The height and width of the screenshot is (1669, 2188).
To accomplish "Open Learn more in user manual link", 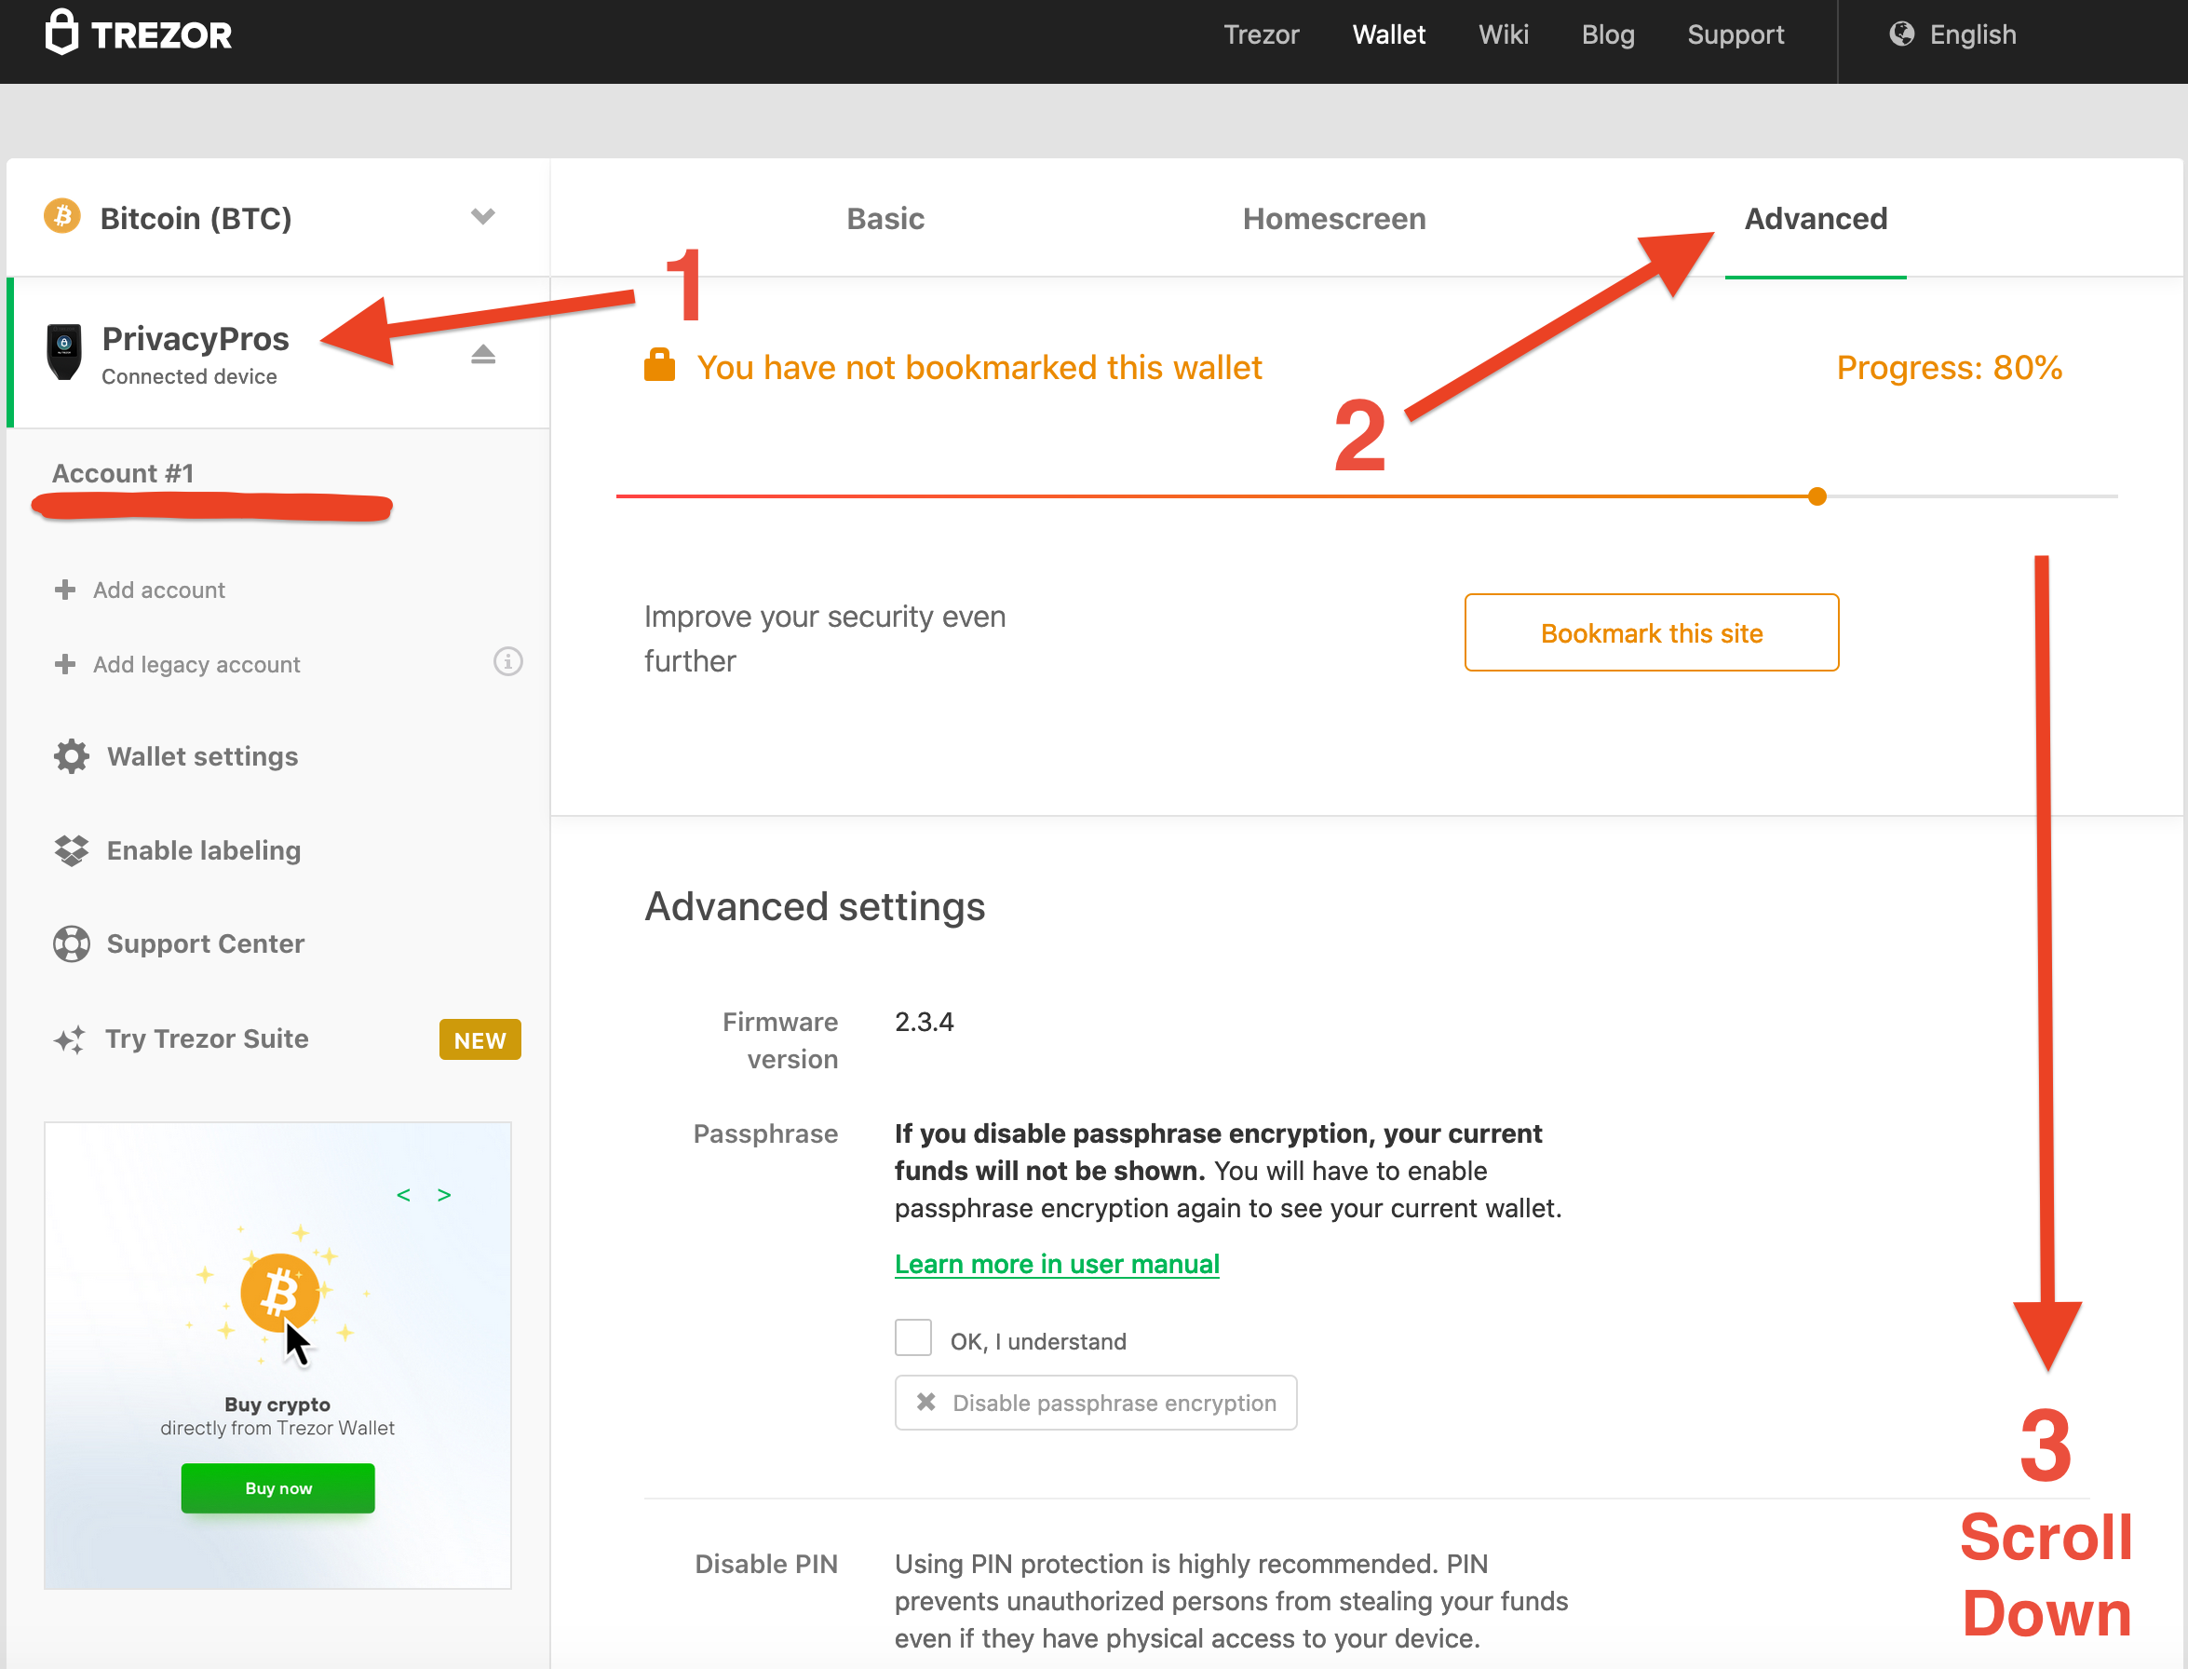I will tap(1057, 1264).
